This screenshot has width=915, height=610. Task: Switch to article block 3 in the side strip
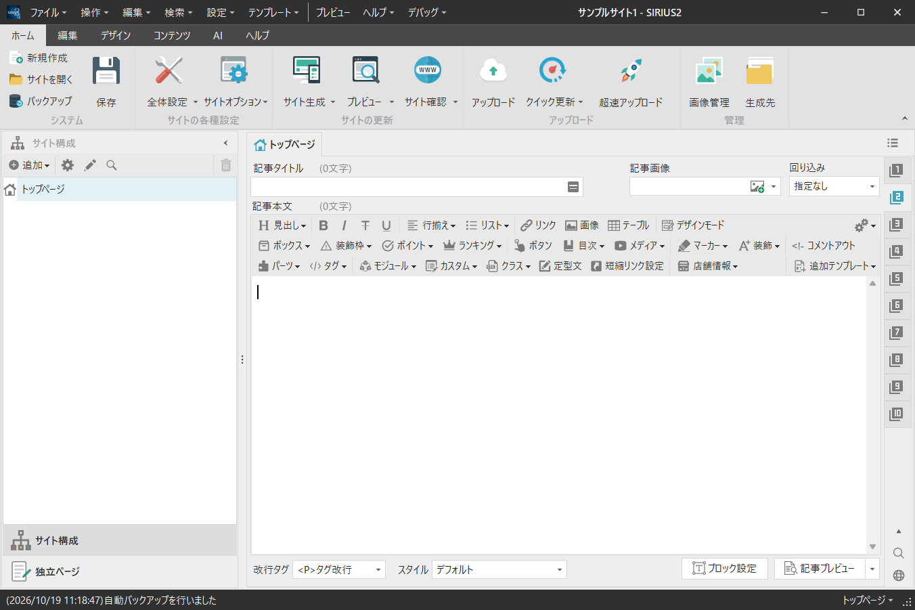pyautogui.click(x=896, y=225)
